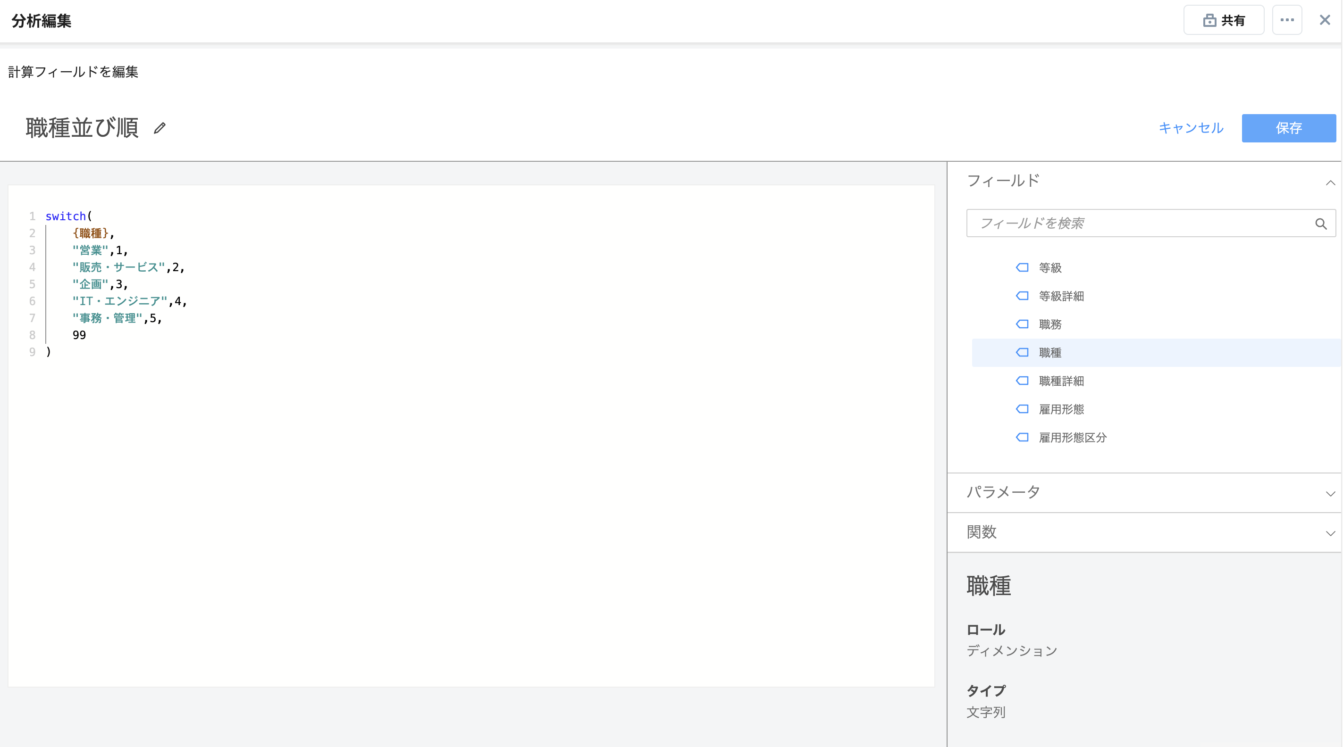Image resolution: width=1343 pixels, height=747 pixels.
Task: Select the 職種詳細 field in list
Action: [x=1061, y=381]
